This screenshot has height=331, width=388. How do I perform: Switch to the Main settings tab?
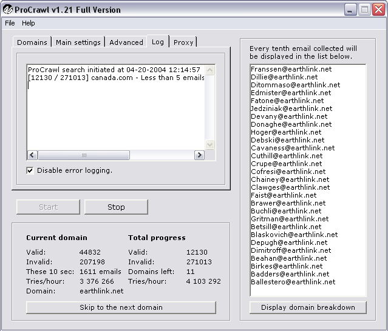78,42
